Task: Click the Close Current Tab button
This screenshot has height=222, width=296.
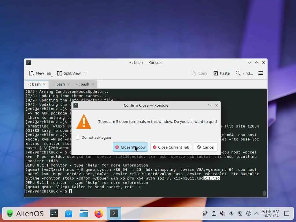Action: pyautogui.click(x=171, y=147)
